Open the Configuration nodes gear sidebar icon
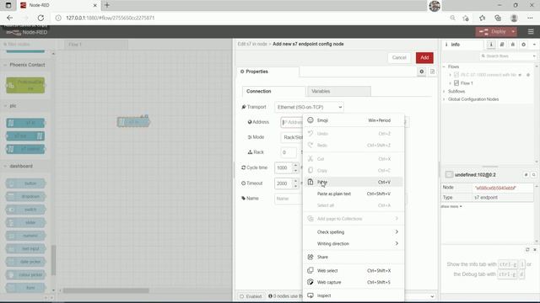540x303 pixels. pyautogui.click(x=523, y=45)
